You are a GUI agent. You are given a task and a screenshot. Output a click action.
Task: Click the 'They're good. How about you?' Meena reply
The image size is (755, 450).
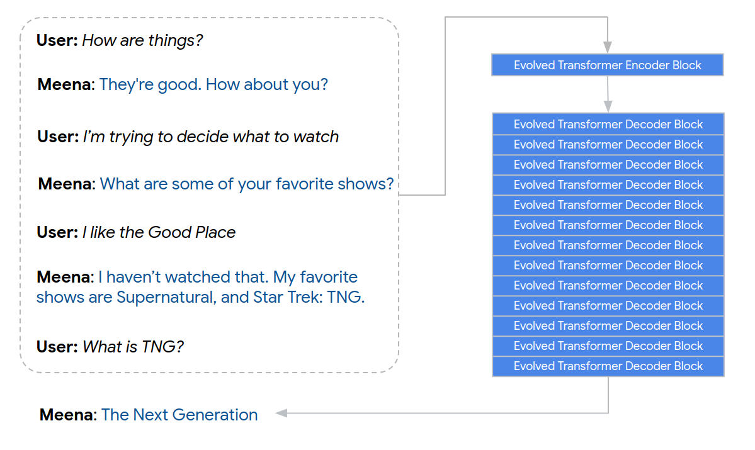(x=213, y=84)
